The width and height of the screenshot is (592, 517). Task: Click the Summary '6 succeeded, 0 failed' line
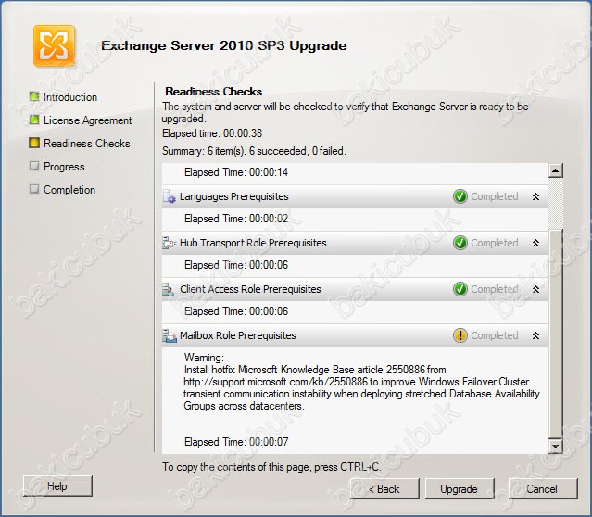pos(254,151)
